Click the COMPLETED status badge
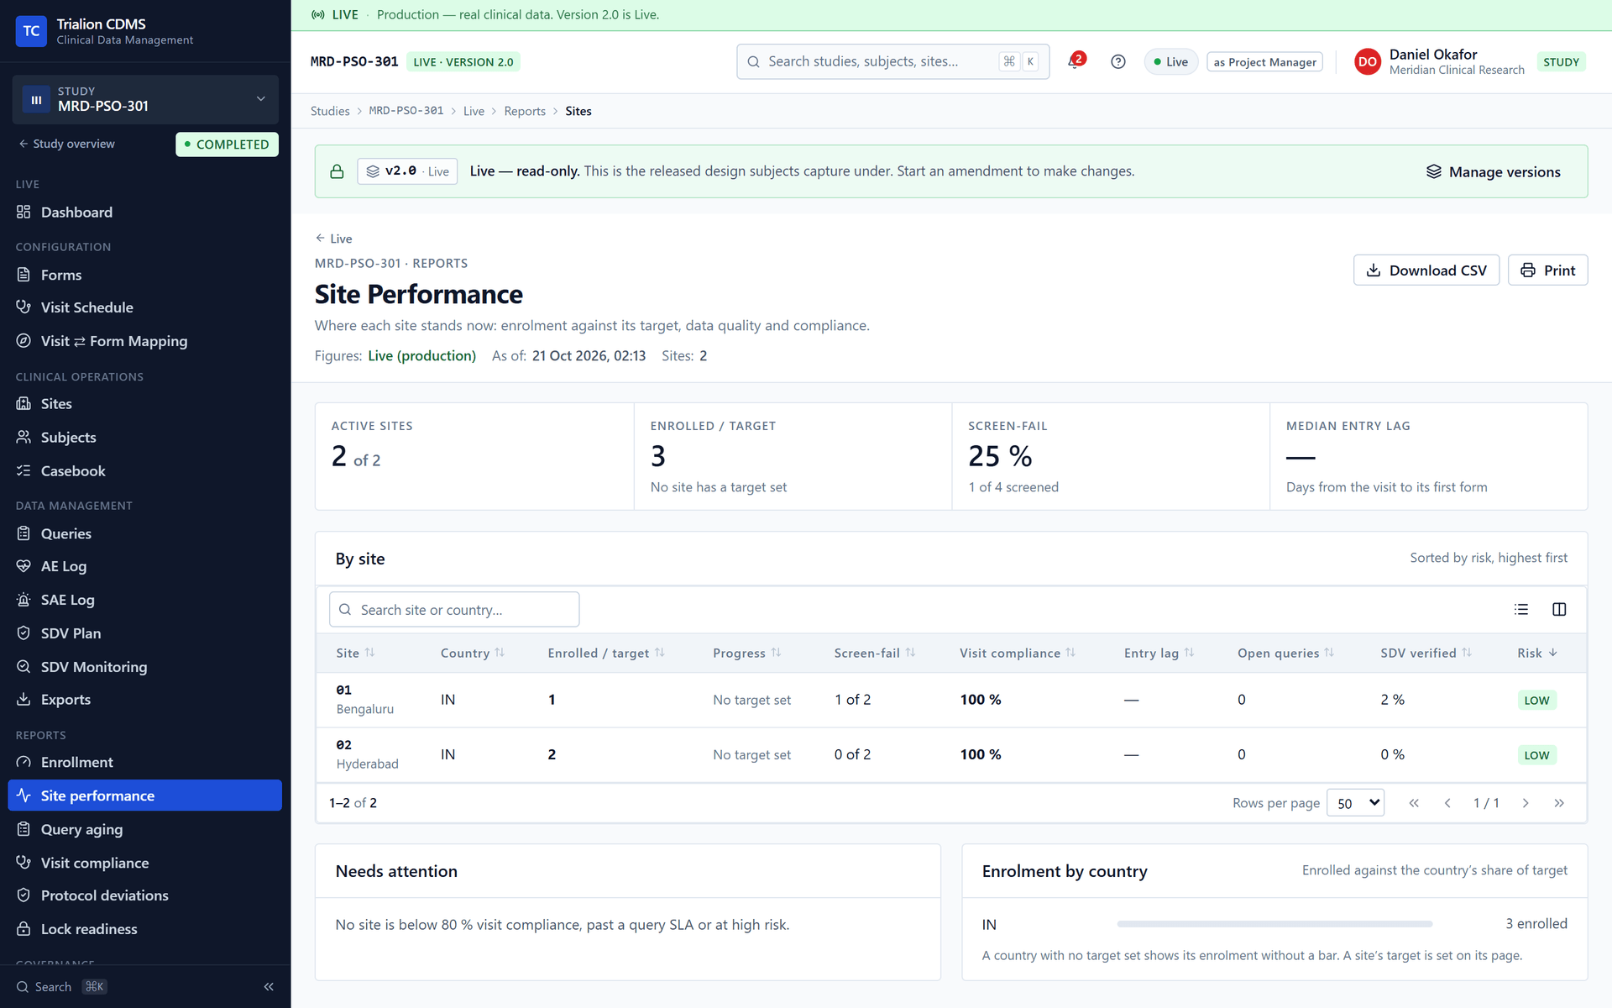The width and height of the screenshot is (1612, 1008). click(x=227, y=144)
